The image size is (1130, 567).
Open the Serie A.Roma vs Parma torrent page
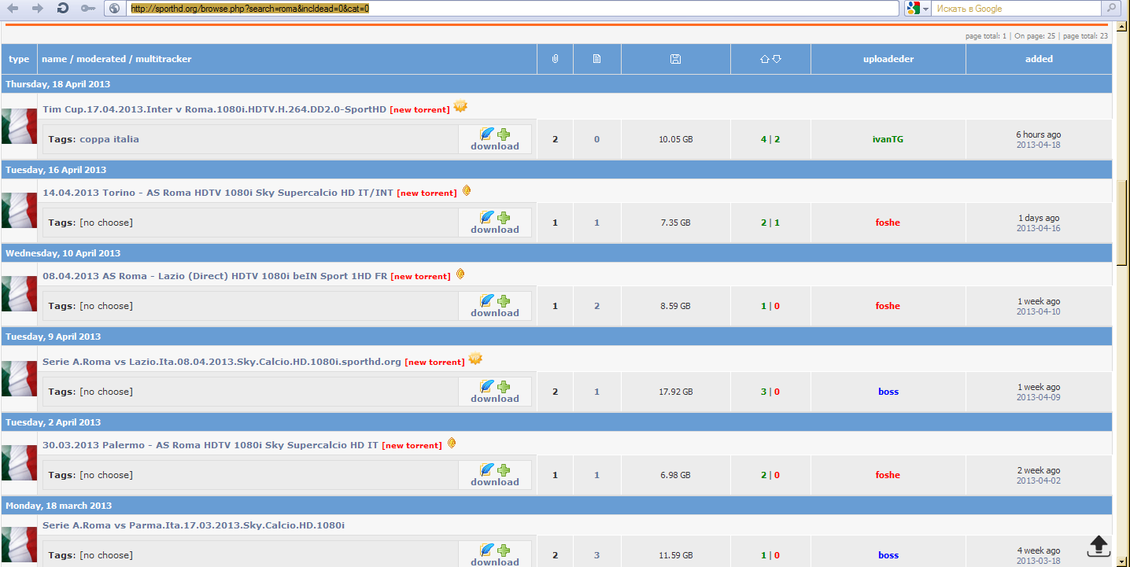point(194,525)
